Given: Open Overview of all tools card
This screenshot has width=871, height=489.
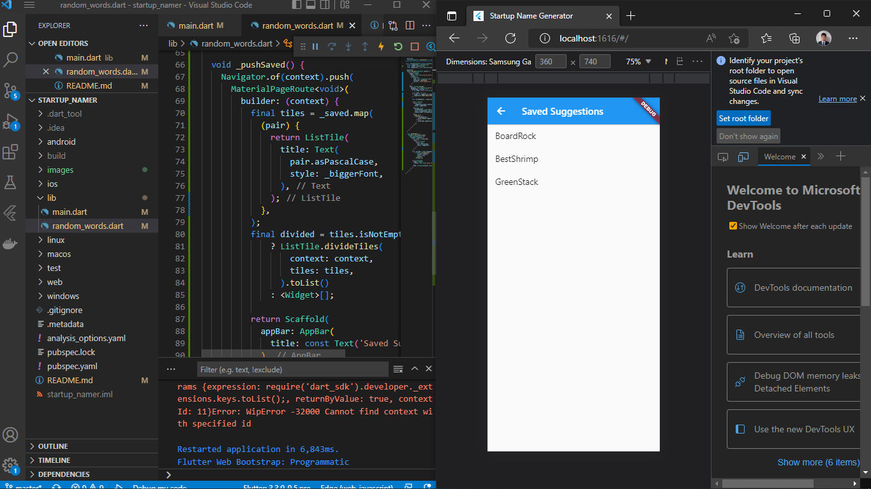Looking at the screenshot, I should coord(794,335).
